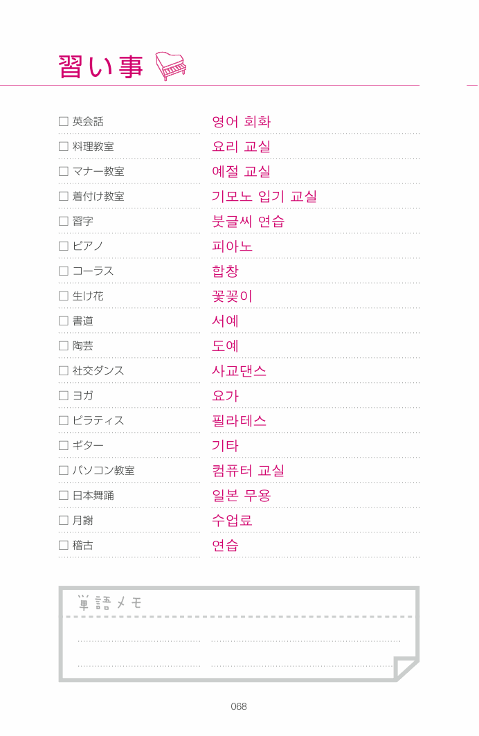Screen dimensions: 479x736
Task: Click the Korean text 영어 회화
Action: (241, 122)
